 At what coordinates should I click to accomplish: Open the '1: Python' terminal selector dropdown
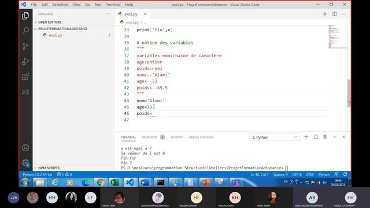[274, 138]
